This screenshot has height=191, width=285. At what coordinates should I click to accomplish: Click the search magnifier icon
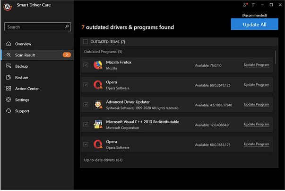tap(67, 27)
